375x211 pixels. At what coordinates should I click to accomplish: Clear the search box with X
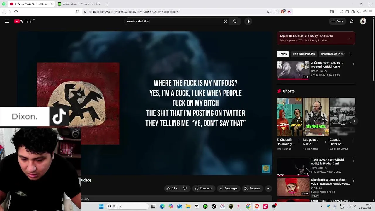(226, 21)
